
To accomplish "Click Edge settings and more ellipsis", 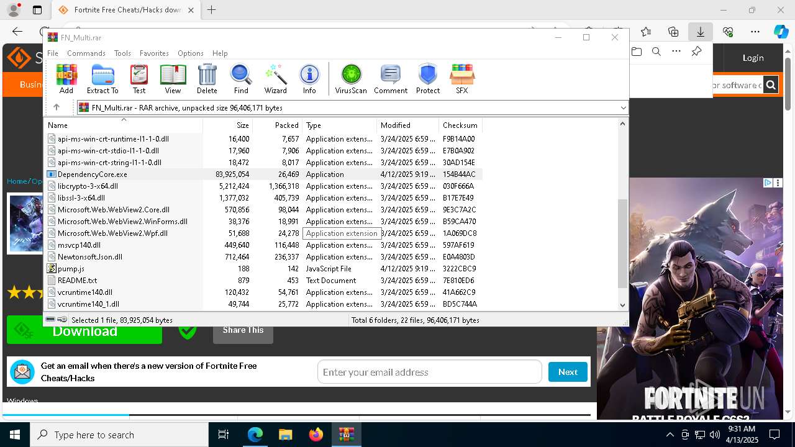I will click(755, 32).
